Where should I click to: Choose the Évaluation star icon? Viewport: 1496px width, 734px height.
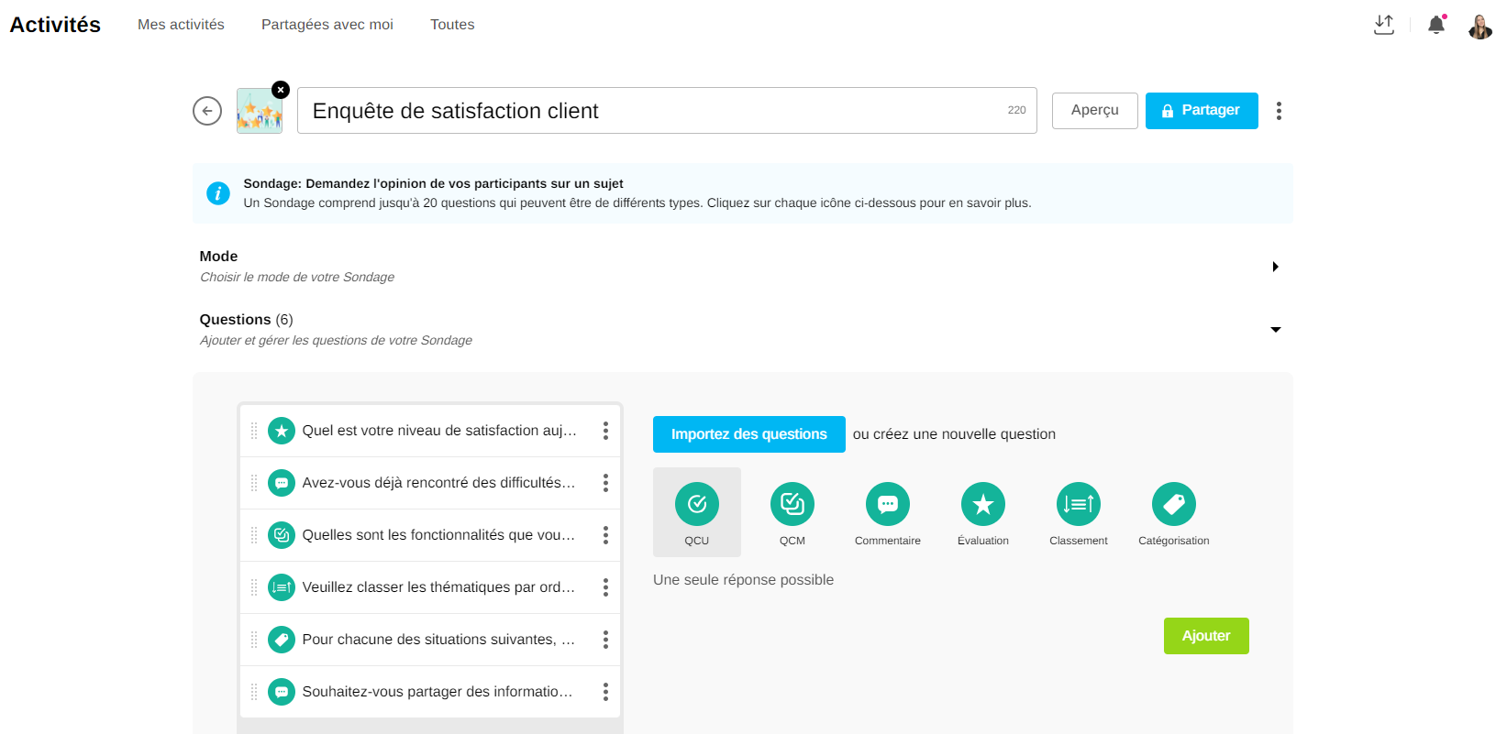pyautogui.click(x=982, y=504)
